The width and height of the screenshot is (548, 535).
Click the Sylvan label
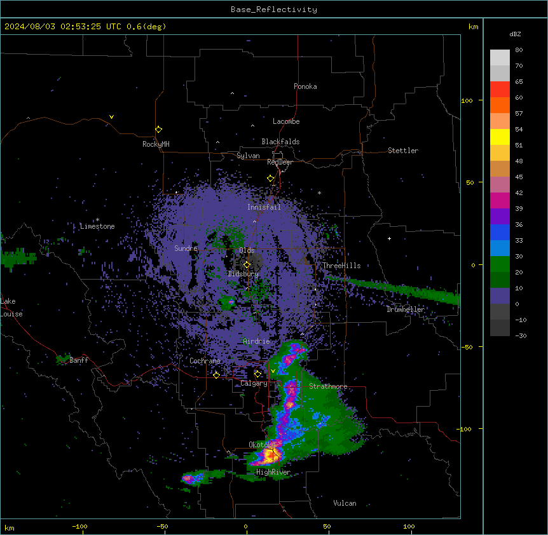248,156
